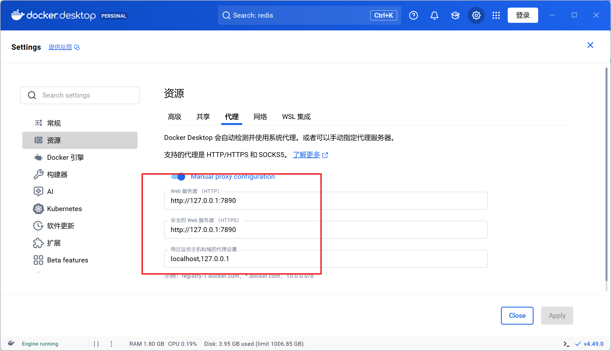The height and width of the screenshot is (351, 611).
Task: Click the Close button
Action: pyautogui.click(x=517, y=315)
